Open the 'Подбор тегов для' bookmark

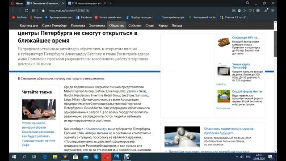(x=140, y=17)
